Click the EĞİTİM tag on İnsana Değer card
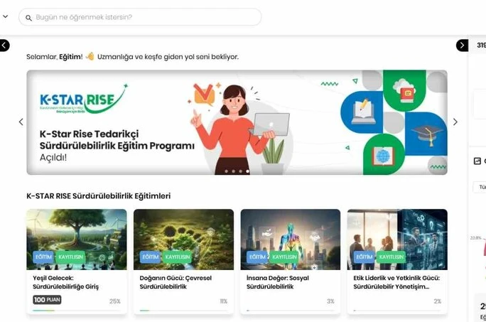 258,257
